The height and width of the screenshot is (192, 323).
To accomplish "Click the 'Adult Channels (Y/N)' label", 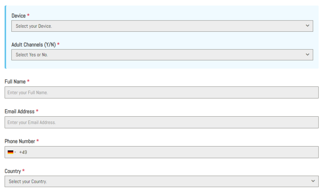I will (x=33, y=45).
